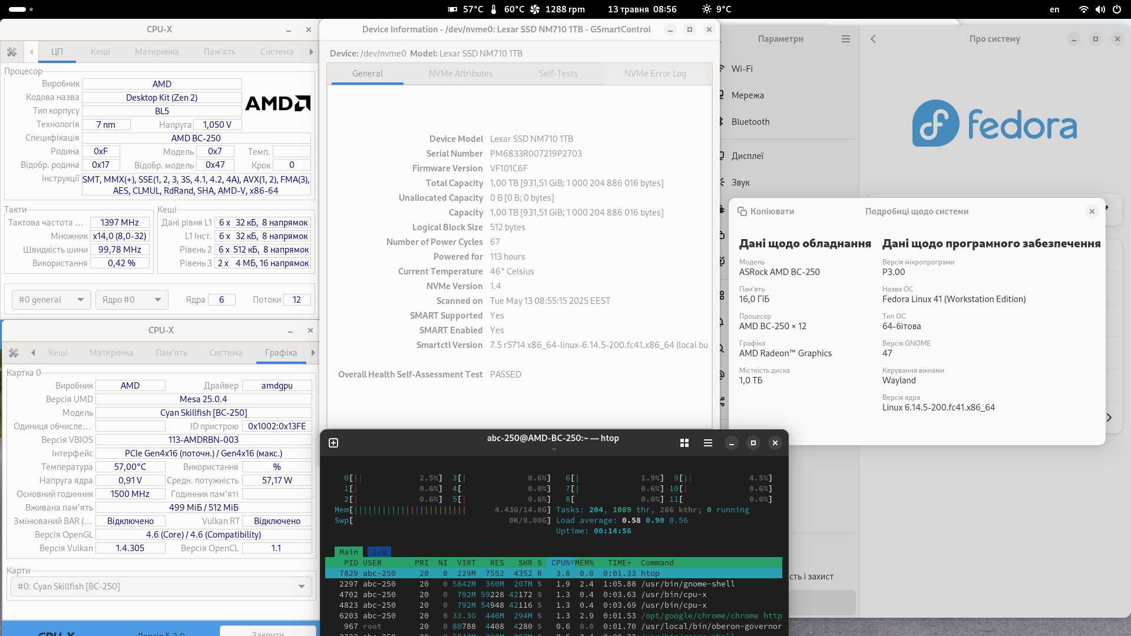1131x636 pixels.
Task: Click the AMD BC-250 specification field
Action: 196,138
